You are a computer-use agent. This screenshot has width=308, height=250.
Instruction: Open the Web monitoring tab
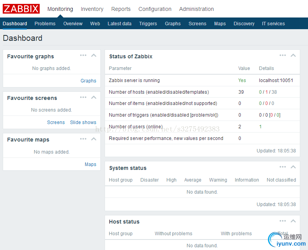point(95,24)
